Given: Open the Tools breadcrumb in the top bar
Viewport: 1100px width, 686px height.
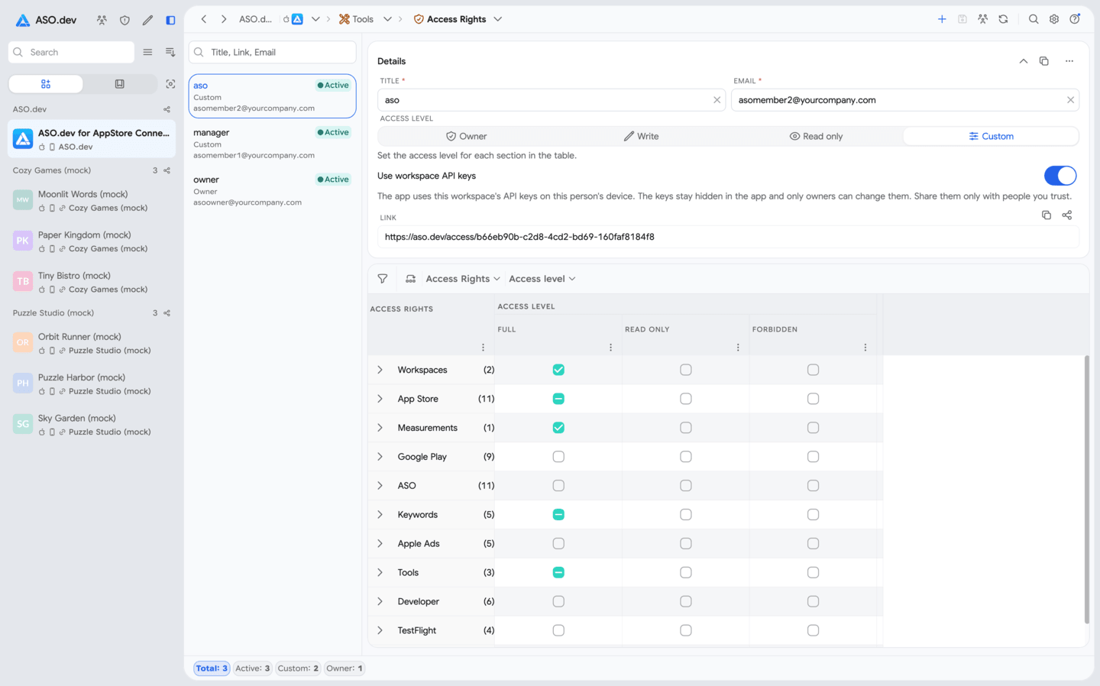Looking at the screenshot, I should [357, 19].
